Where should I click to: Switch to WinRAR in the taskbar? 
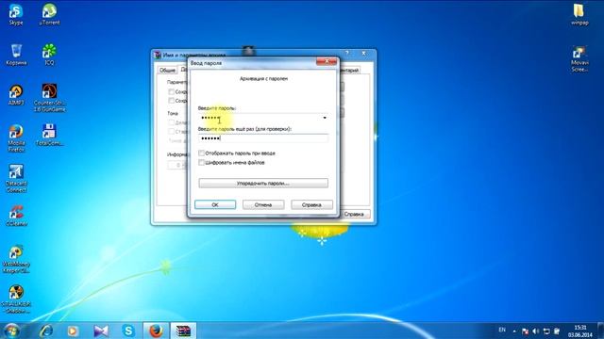pos(183,331)
